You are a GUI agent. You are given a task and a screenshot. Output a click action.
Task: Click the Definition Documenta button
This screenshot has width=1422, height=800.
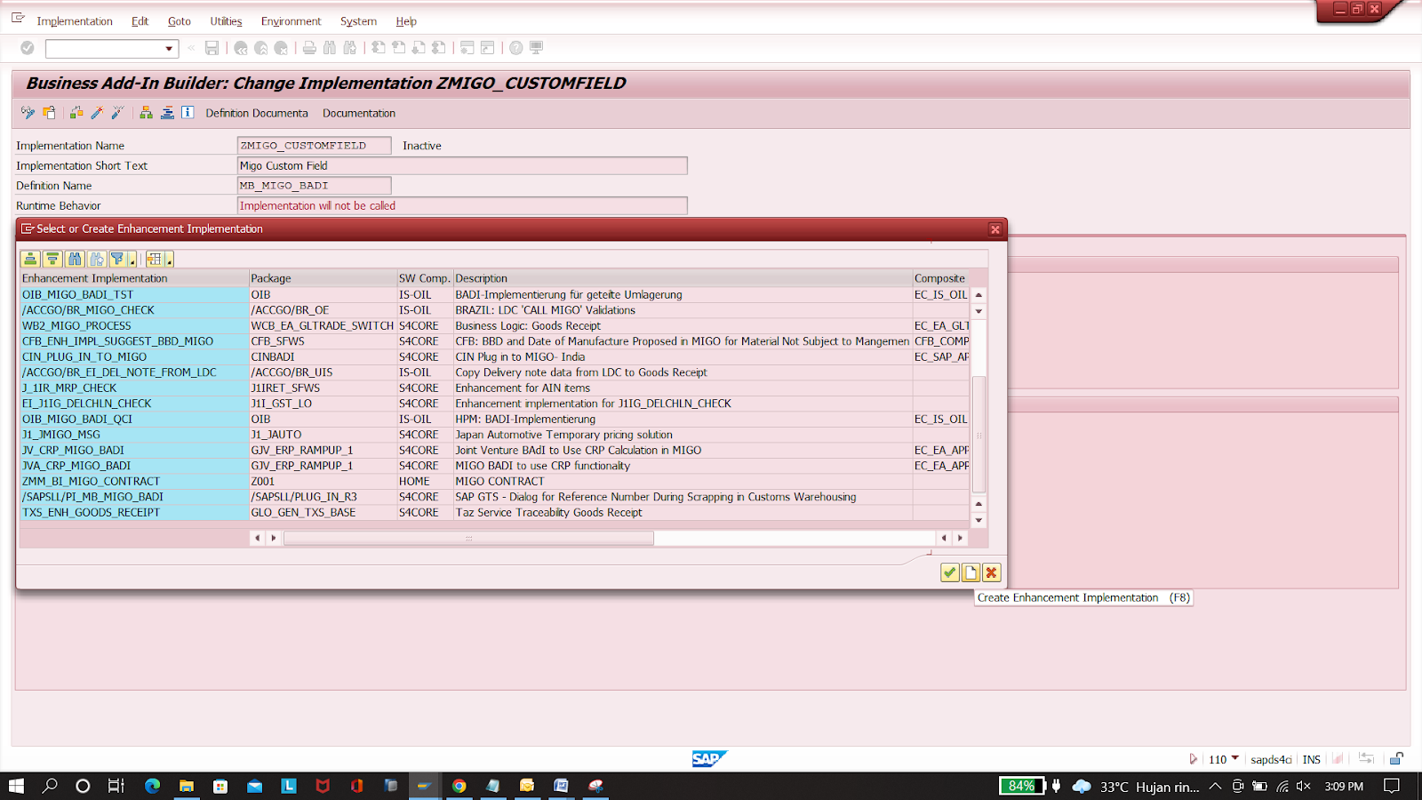[257, 113]
